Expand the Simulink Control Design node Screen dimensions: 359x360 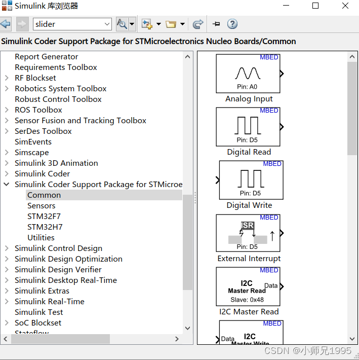point(7,248)
